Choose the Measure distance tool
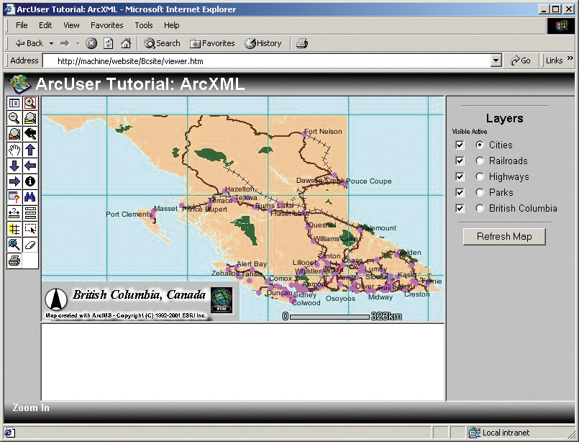Viewport: 579px width, 442px height. (x=14, y=213)
